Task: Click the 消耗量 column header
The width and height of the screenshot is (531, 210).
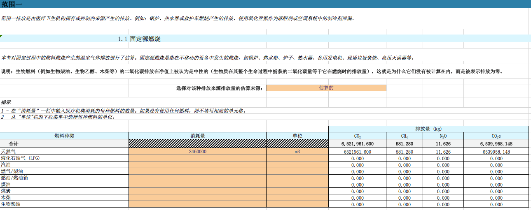Action: [197, 136]
